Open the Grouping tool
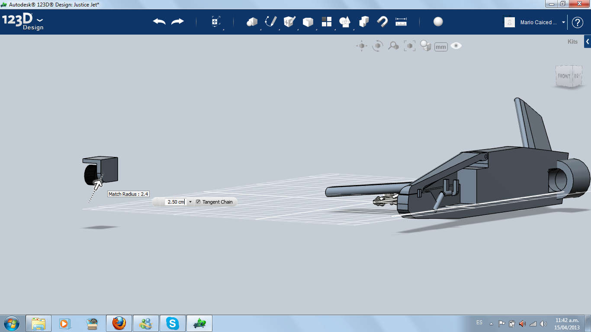The height and width of the screenshot is (332, 591). [x=345, y=22]
